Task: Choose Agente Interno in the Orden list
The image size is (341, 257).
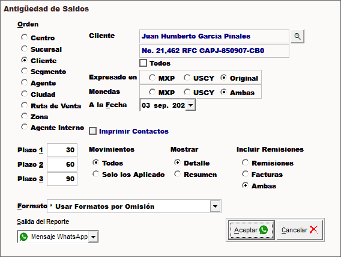Action: tap(25, 127)
